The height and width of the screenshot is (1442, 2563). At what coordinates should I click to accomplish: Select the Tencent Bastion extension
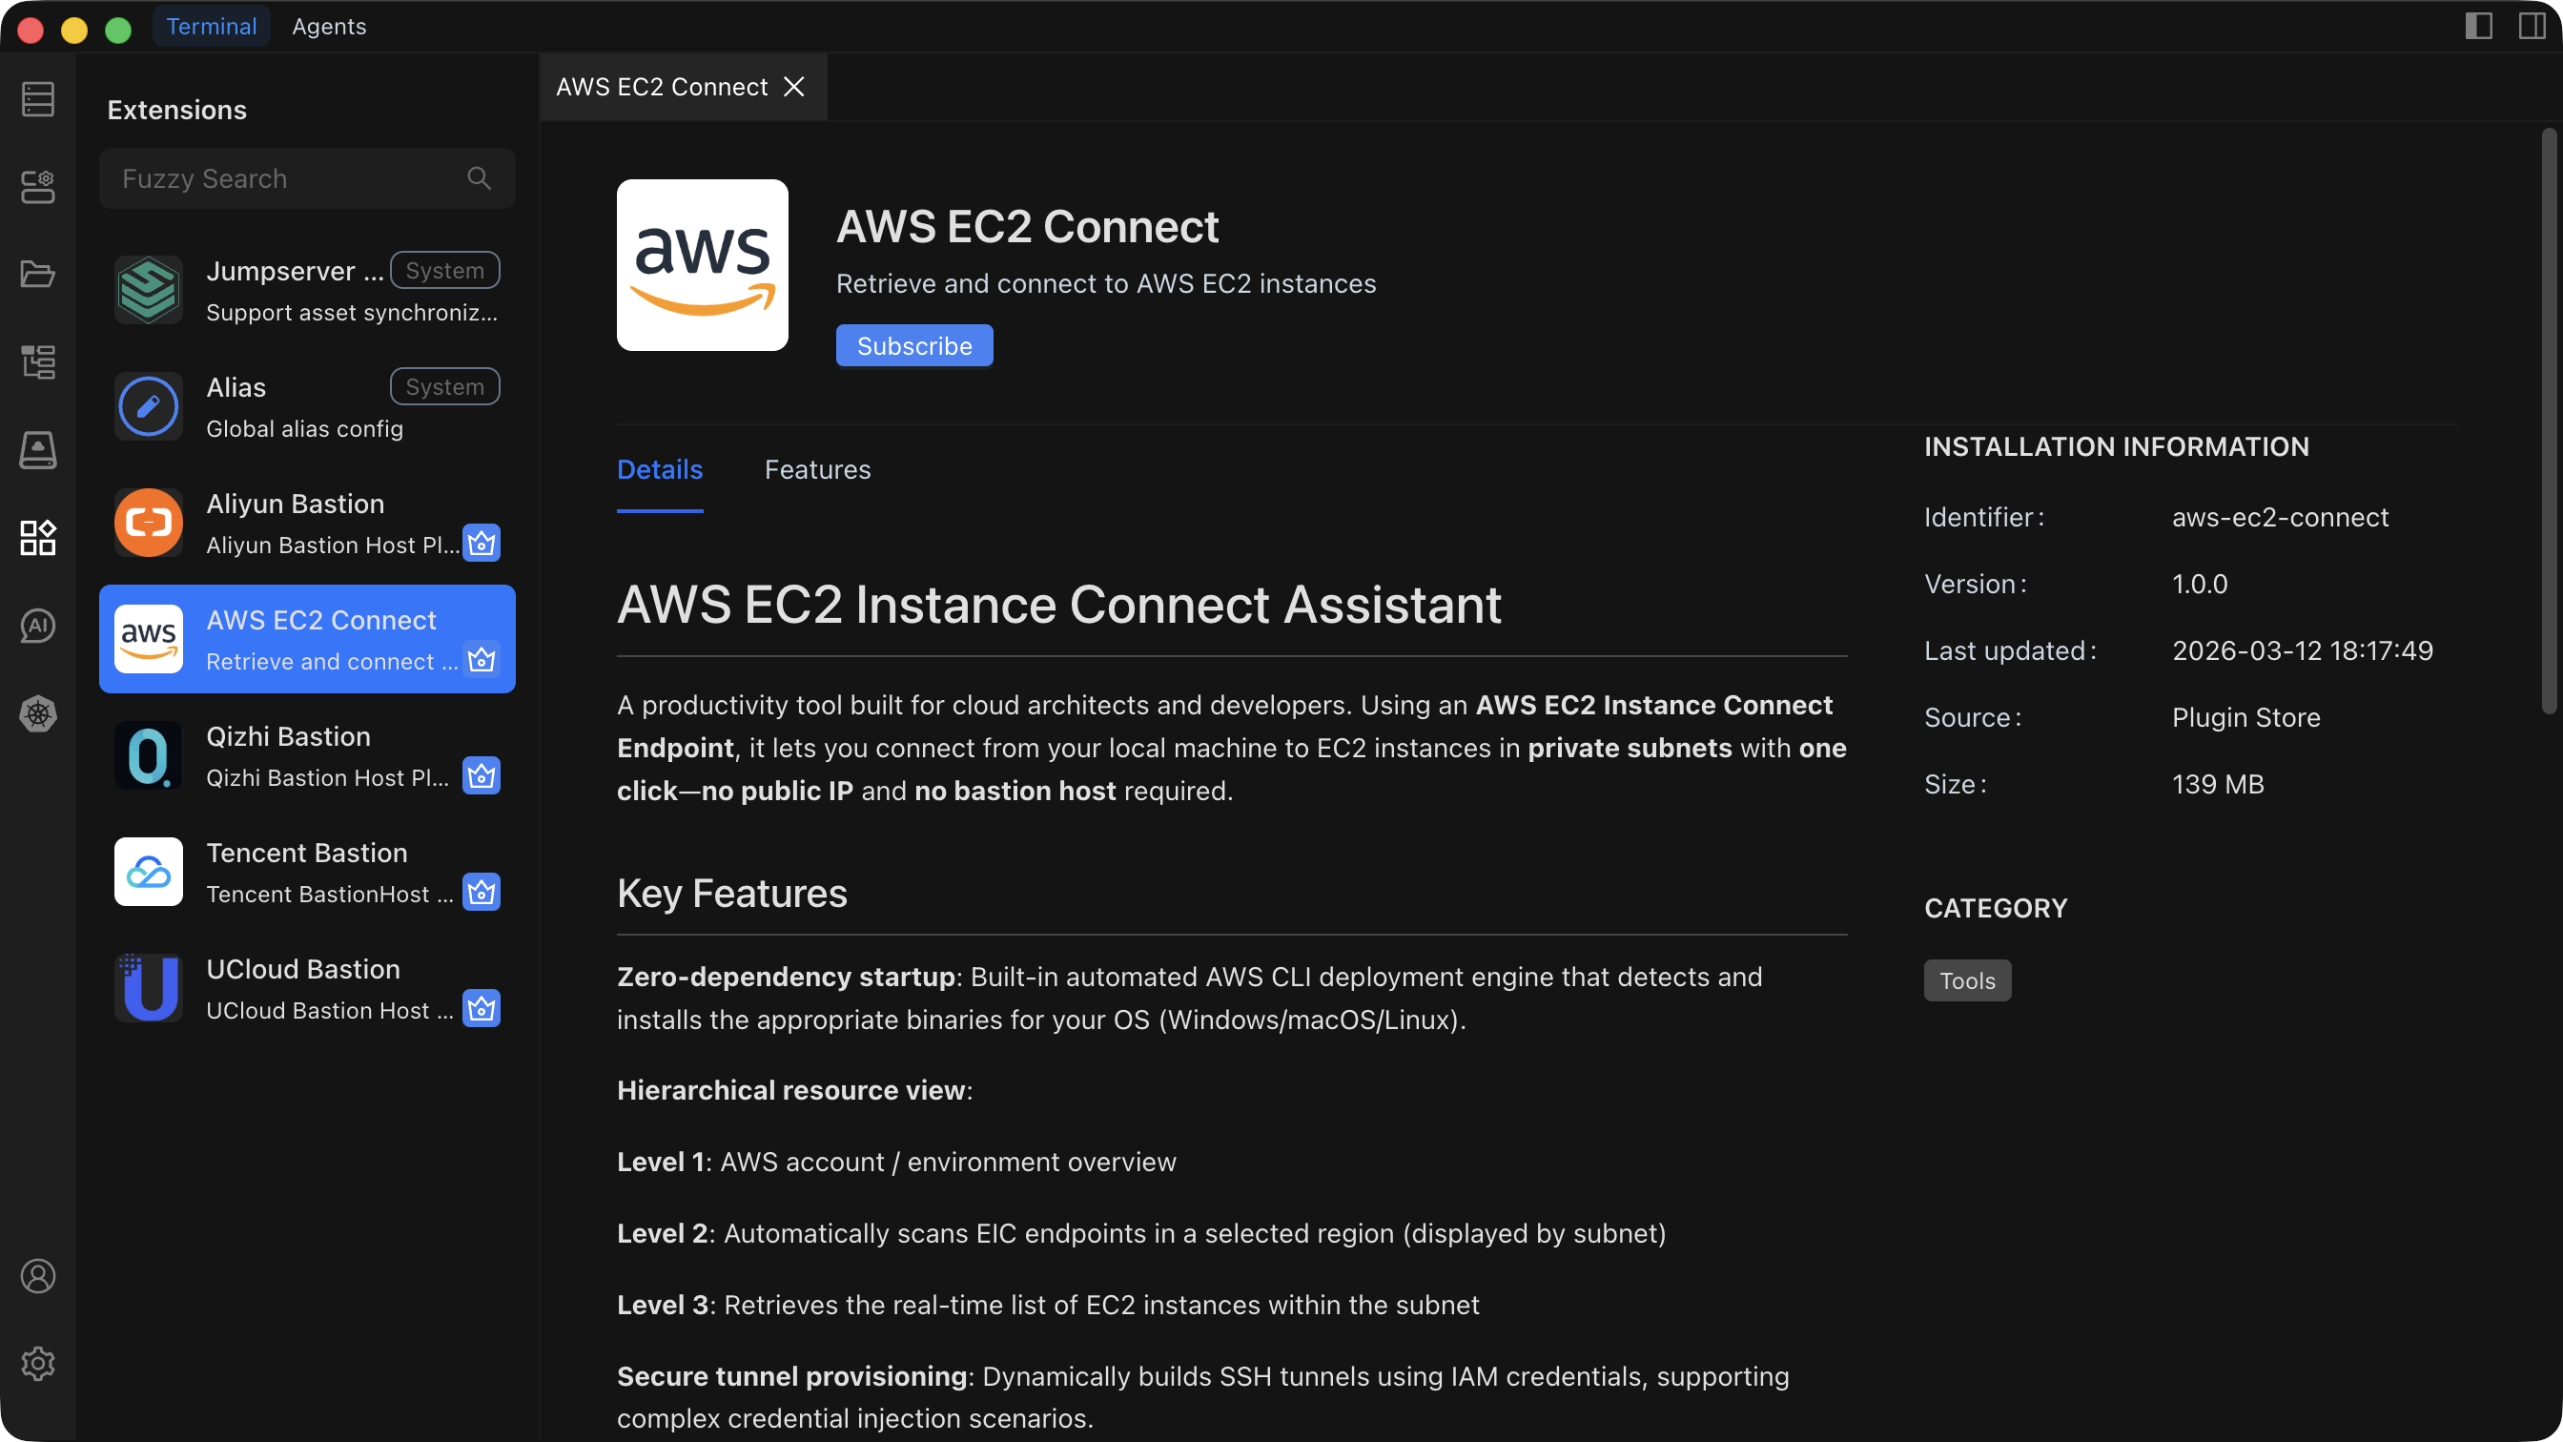[306, 872]
